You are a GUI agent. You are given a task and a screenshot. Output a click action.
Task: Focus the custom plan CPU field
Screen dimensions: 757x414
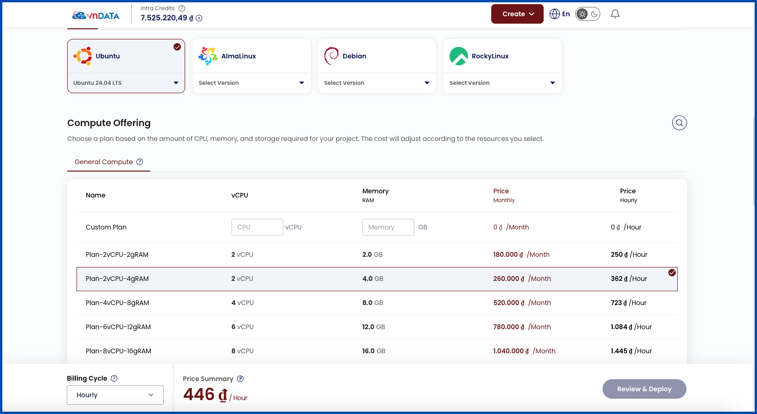tap(257, 227)
